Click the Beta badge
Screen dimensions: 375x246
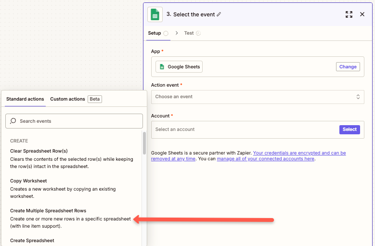pyautogui.click(x=95, y=99)
